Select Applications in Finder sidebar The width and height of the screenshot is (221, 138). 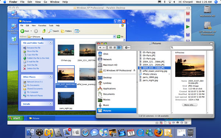coord(109,89)
